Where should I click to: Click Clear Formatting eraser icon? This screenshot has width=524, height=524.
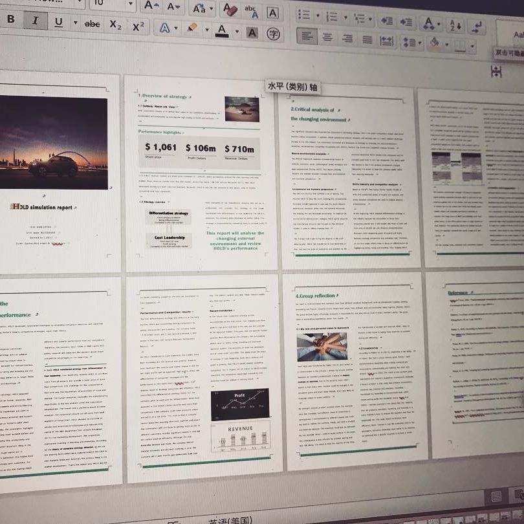coord(230,9)
